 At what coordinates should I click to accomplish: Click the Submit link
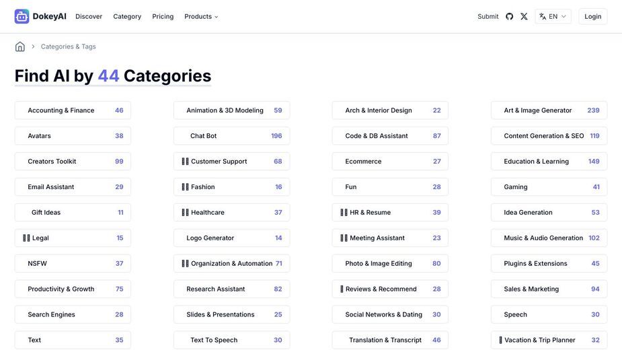(488, 16)
